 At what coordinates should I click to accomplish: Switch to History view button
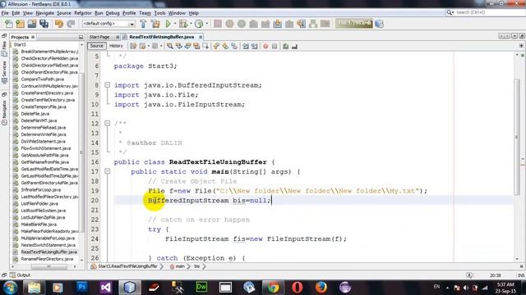coord(116,46)
